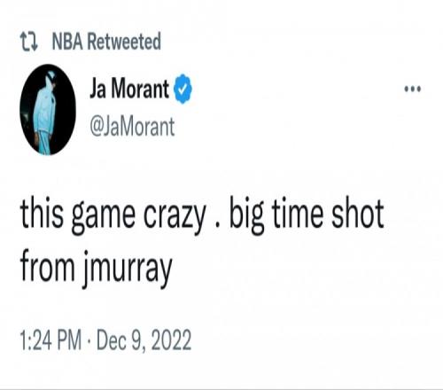Click the NBA Retweeted label

106,42
